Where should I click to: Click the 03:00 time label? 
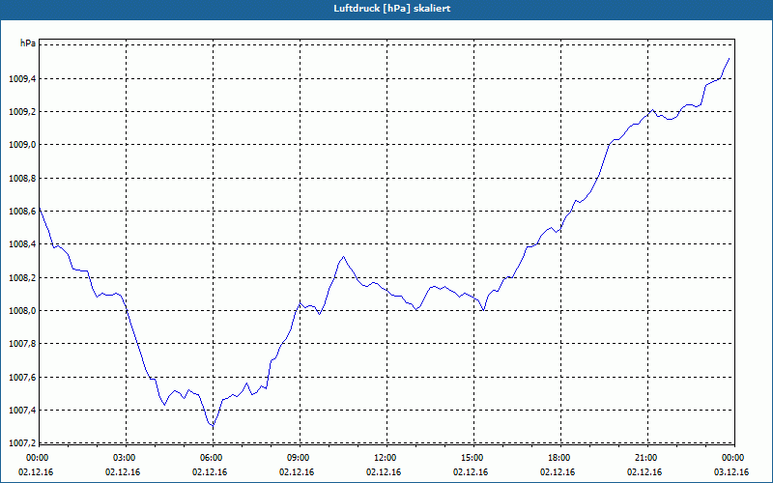(125, 458)
